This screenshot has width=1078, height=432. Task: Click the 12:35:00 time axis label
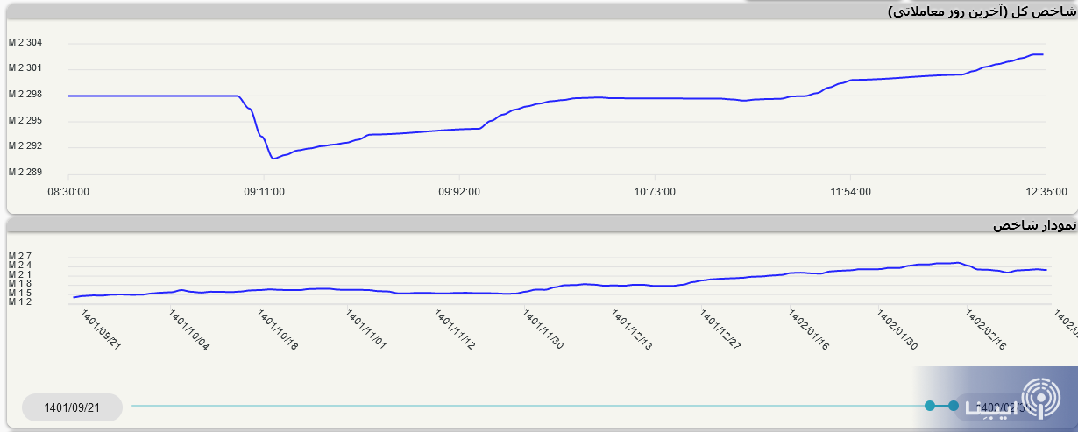point(1046,190)
